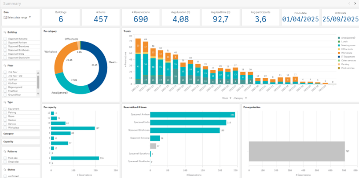Click the Floor list scrollbar thumb
Screen dimensions: 359x178
pyautogui.click(x=38, y=82)
